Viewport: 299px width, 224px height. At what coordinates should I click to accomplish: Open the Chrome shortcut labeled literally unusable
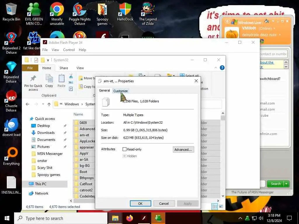point(57,14)
